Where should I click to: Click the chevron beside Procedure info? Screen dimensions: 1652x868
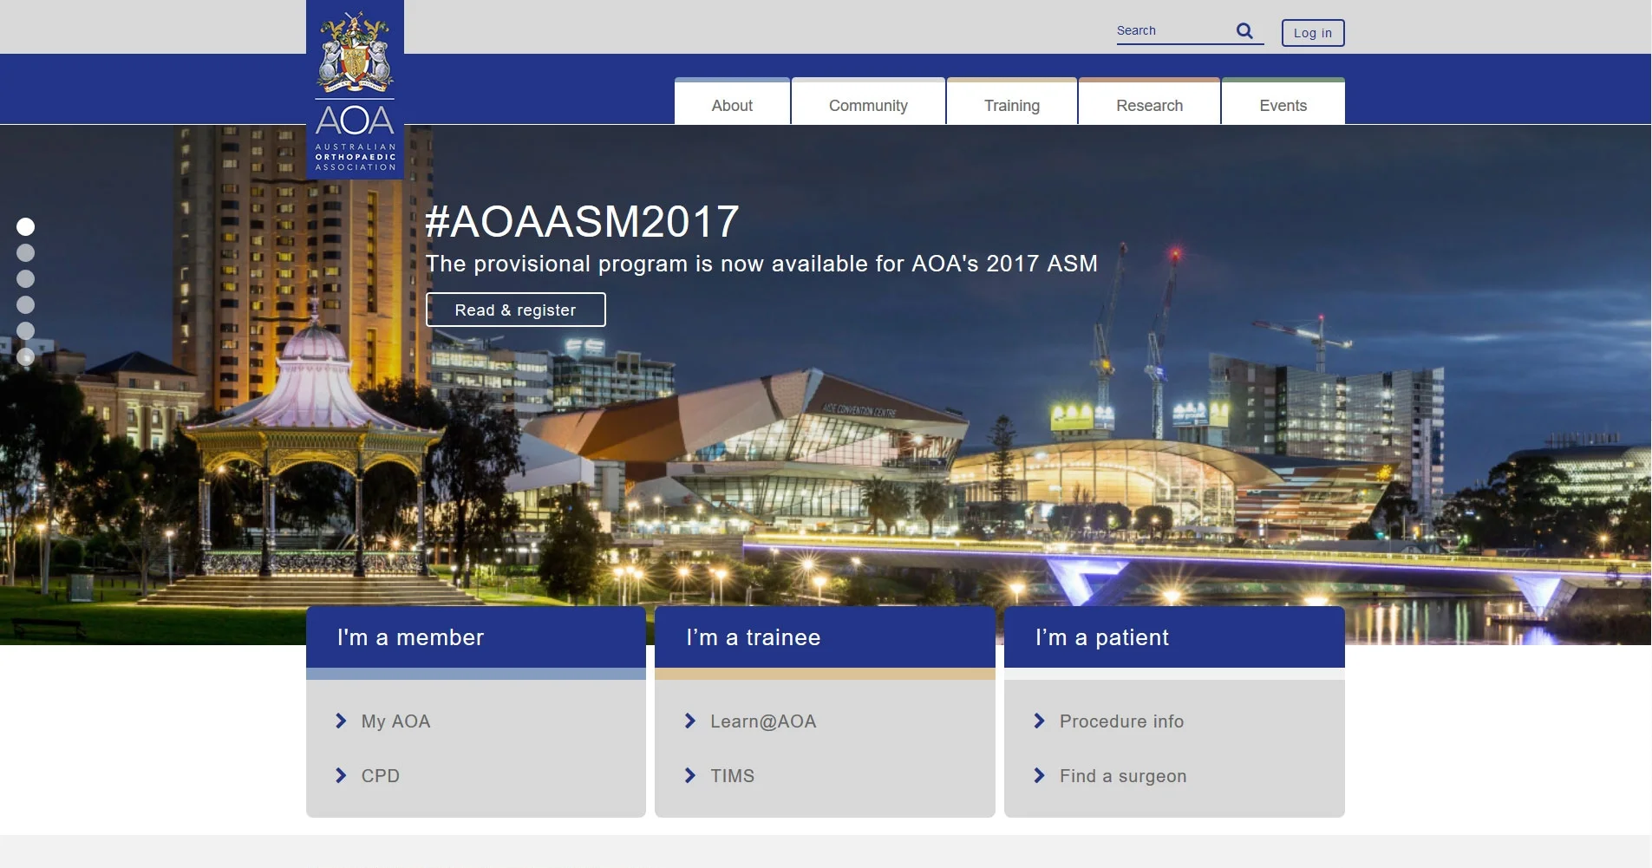click(1040, 721)
